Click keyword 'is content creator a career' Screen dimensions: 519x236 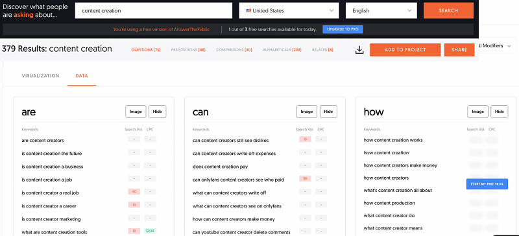point(49,206)
